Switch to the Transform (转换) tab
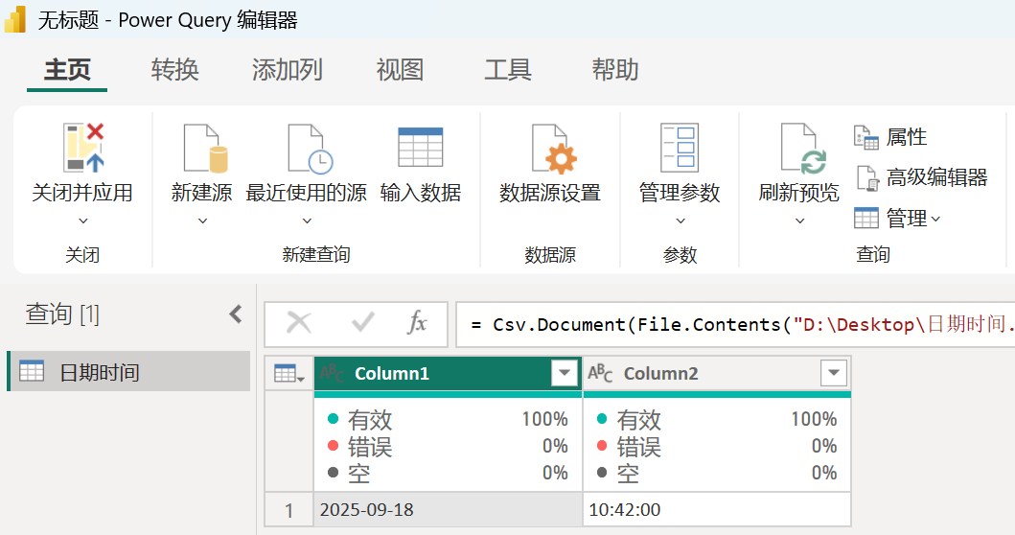The image size is (1015, 535). tap(174, 70)
